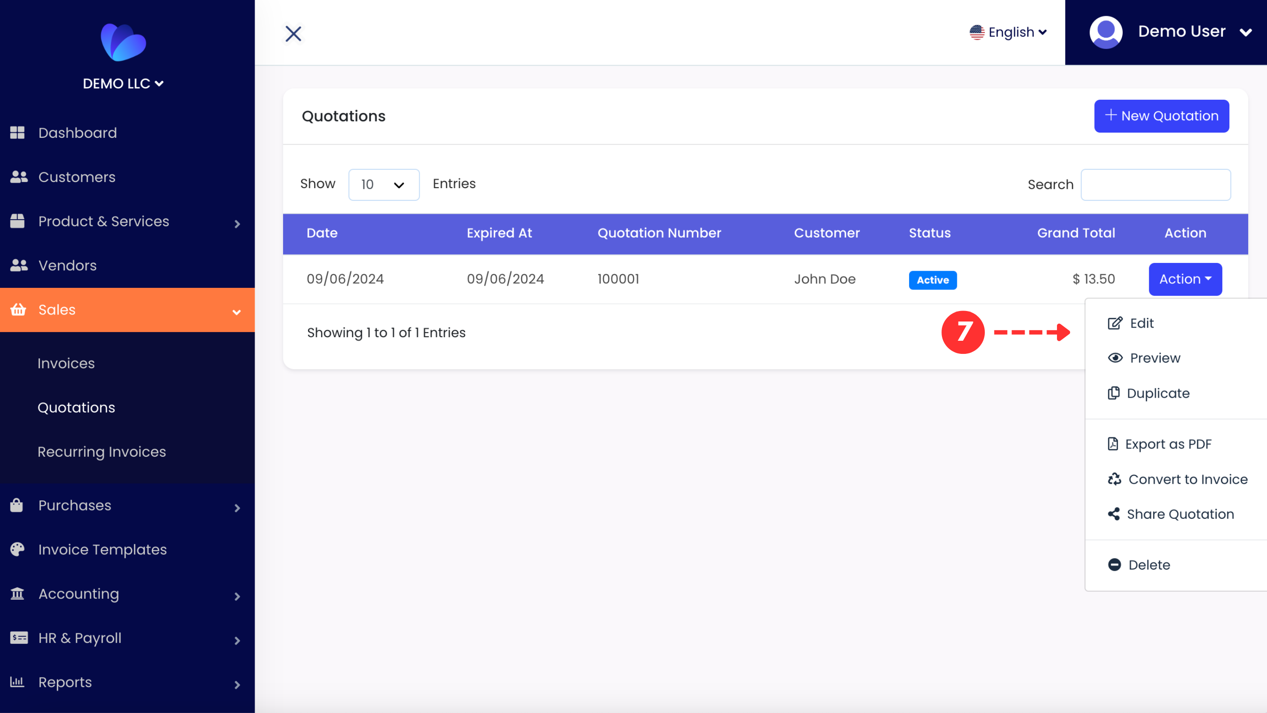Click the HR & Payroll money icon
The width and height of the screenshot is (1267, 713).
tap(19, 638)
